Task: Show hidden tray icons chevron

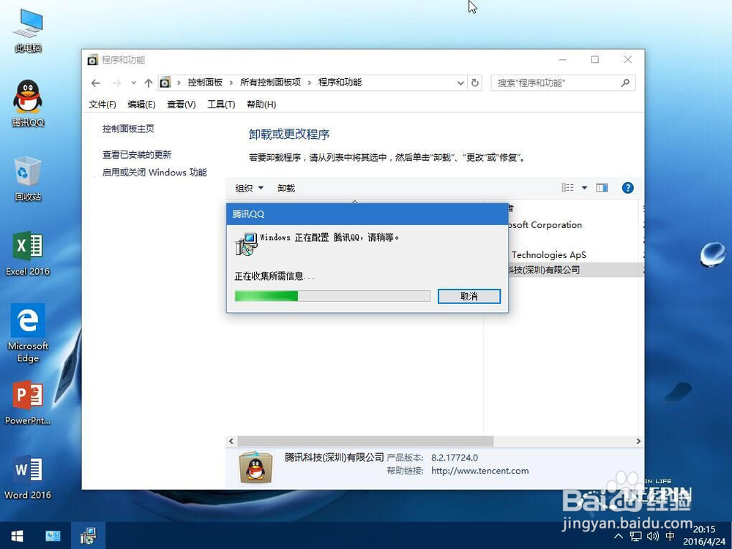Action: click(619, 536)
